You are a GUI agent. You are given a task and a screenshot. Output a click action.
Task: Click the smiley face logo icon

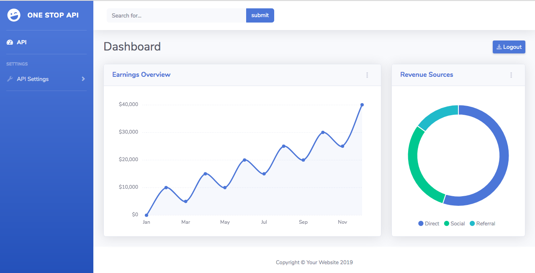(14, 15)
